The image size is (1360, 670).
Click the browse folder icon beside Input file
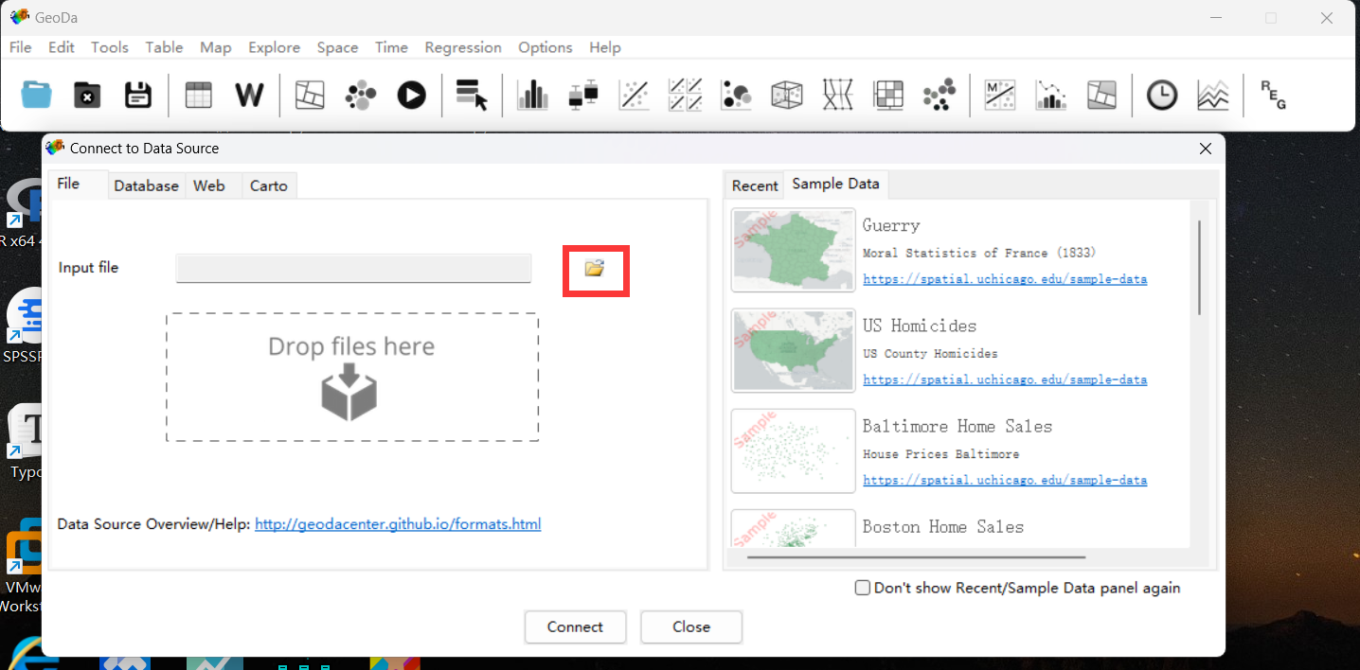point(595,269)
